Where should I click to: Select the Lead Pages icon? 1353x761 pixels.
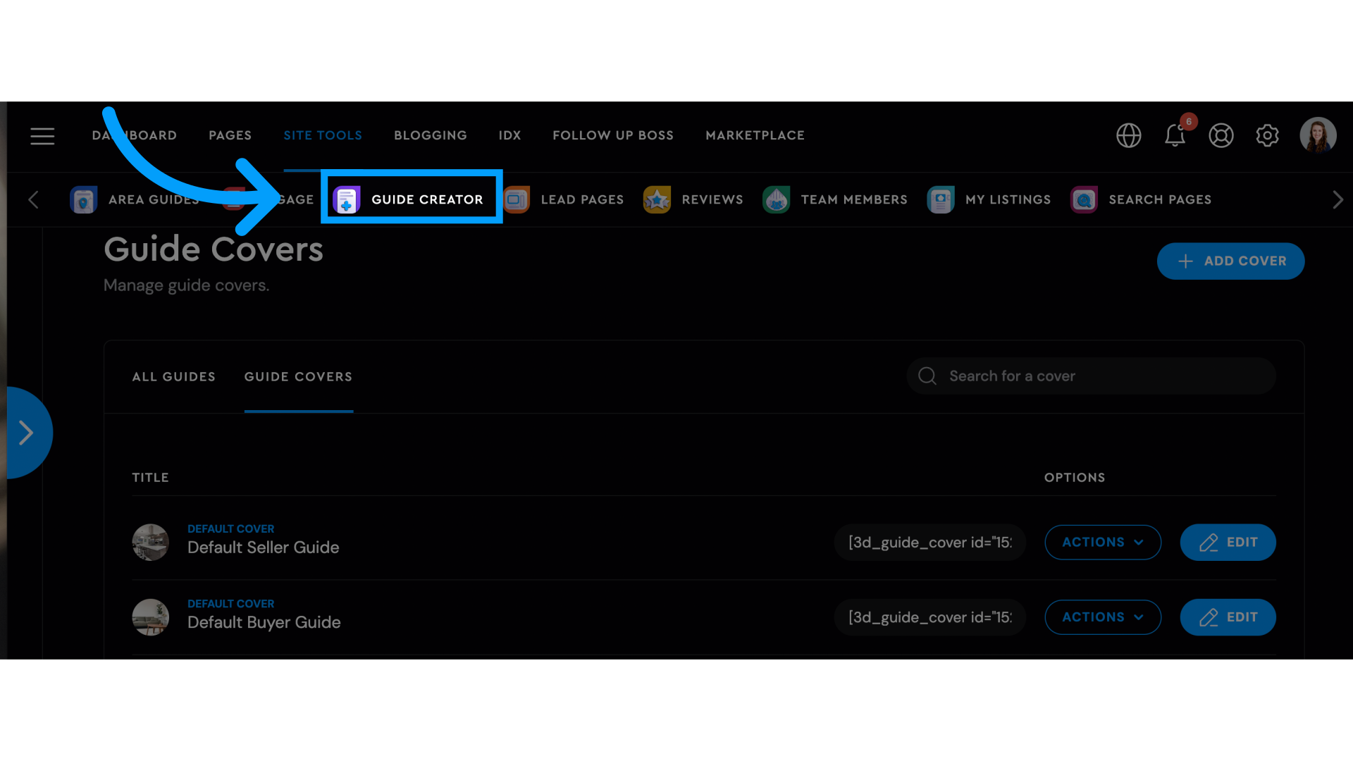[517, 199]
